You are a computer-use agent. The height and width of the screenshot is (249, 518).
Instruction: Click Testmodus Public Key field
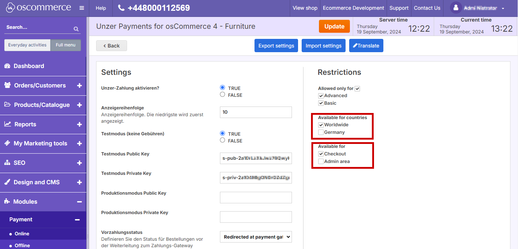coord(256,158)
